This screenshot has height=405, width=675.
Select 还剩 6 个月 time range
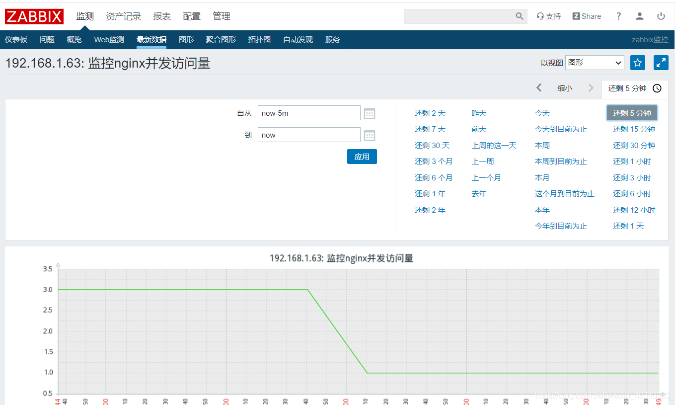[434, 178]
